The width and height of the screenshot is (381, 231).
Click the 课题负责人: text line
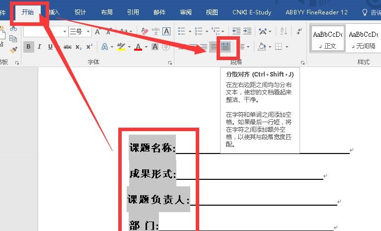pos(158,200)
